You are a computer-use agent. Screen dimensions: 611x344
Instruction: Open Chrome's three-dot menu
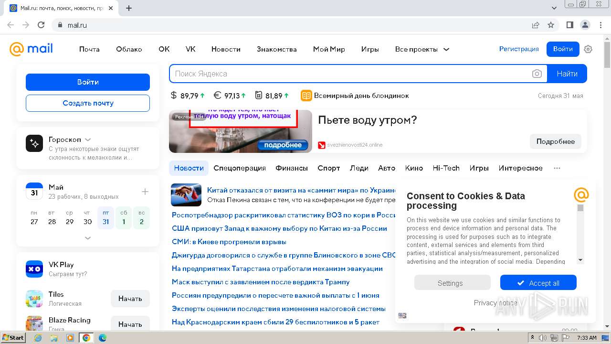point(600,25)
